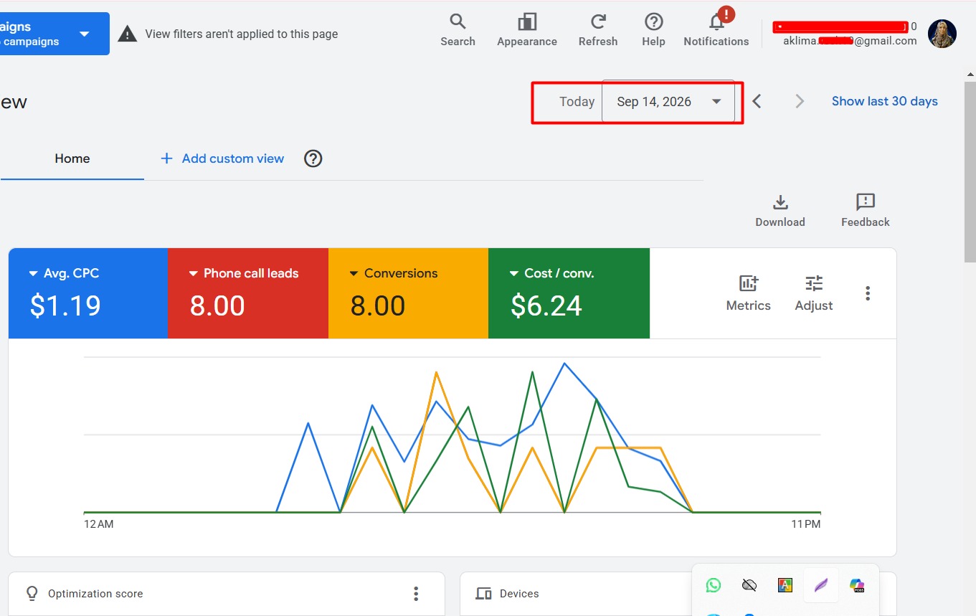Open the Search tool

458,31
